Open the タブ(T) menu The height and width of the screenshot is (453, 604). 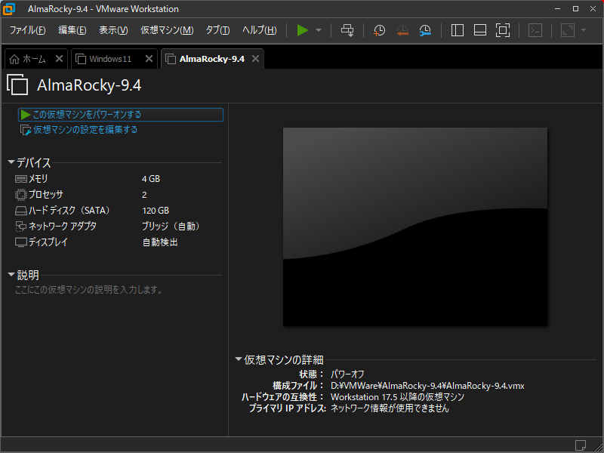[217, 30]
